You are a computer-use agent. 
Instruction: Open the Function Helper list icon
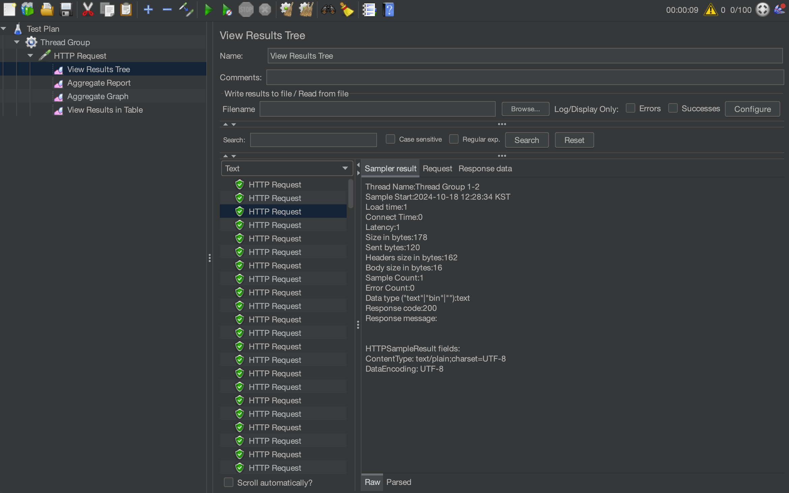(x=369, y=10)
